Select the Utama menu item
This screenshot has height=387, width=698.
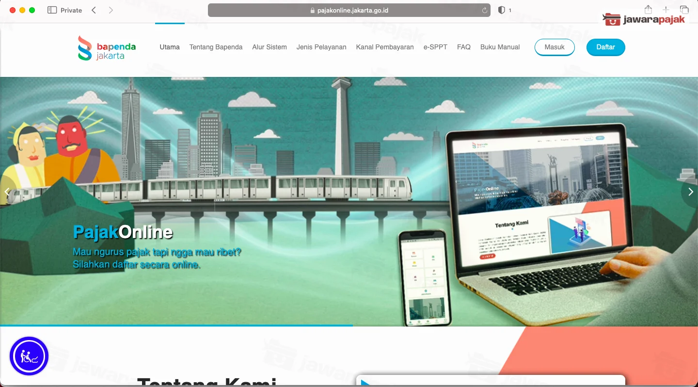(170, 47)
